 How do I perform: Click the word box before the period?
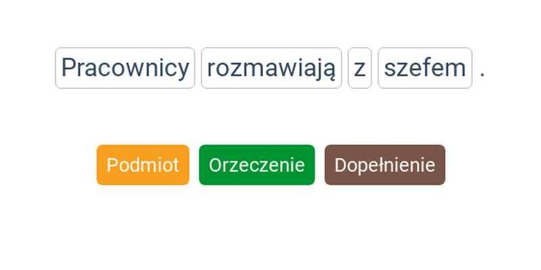pyautogui.click(x=425, y=68)
